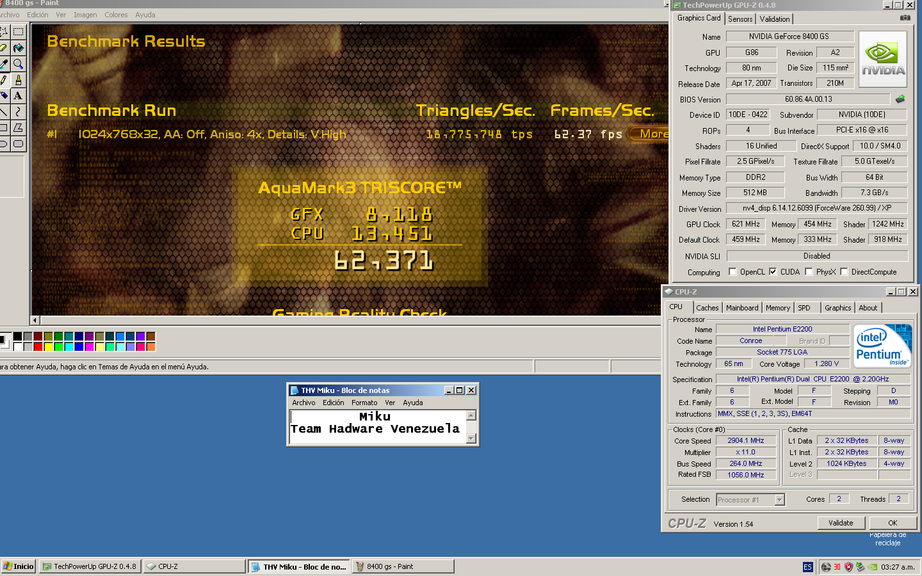Click the Intel Pentium logo in CPU-Z
The width and height of the screenshot is (922, 576).
click(x=883, y=346)
